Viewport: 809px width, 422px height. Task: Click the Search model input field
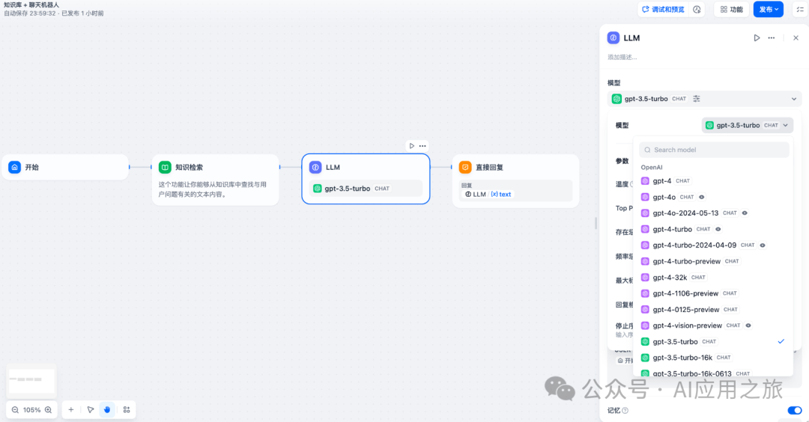pos(714,150)
